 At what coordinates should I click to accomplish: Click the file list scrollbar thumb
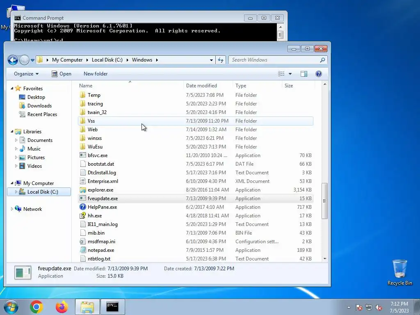[325, 201]
